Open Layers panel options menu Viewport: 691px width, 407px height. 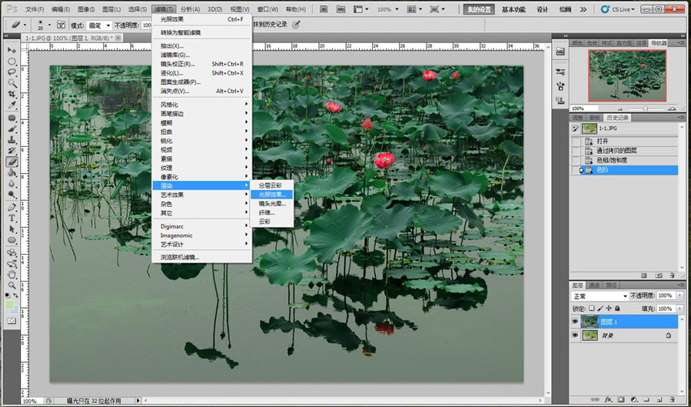pos(681,285)
